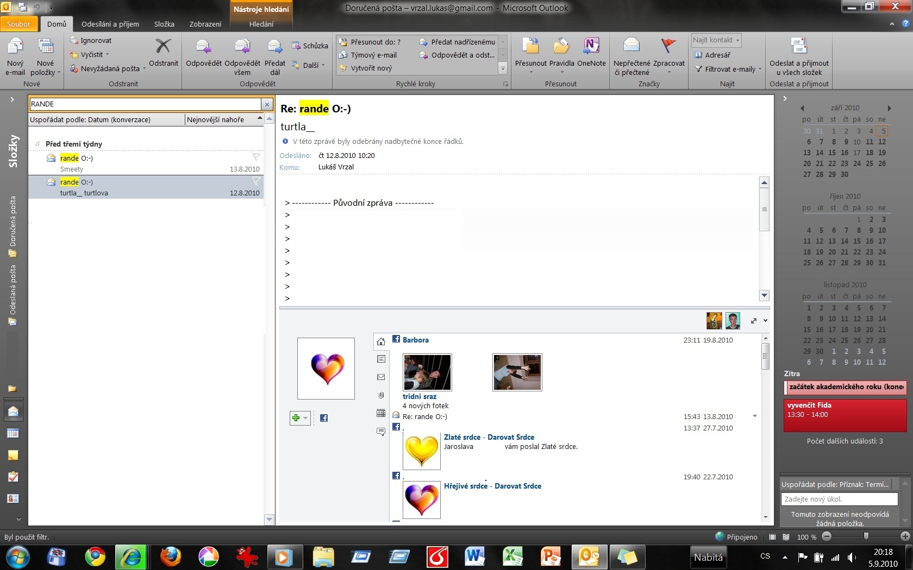Choose the Týmový e-mail quick step

tap(368, 55)
